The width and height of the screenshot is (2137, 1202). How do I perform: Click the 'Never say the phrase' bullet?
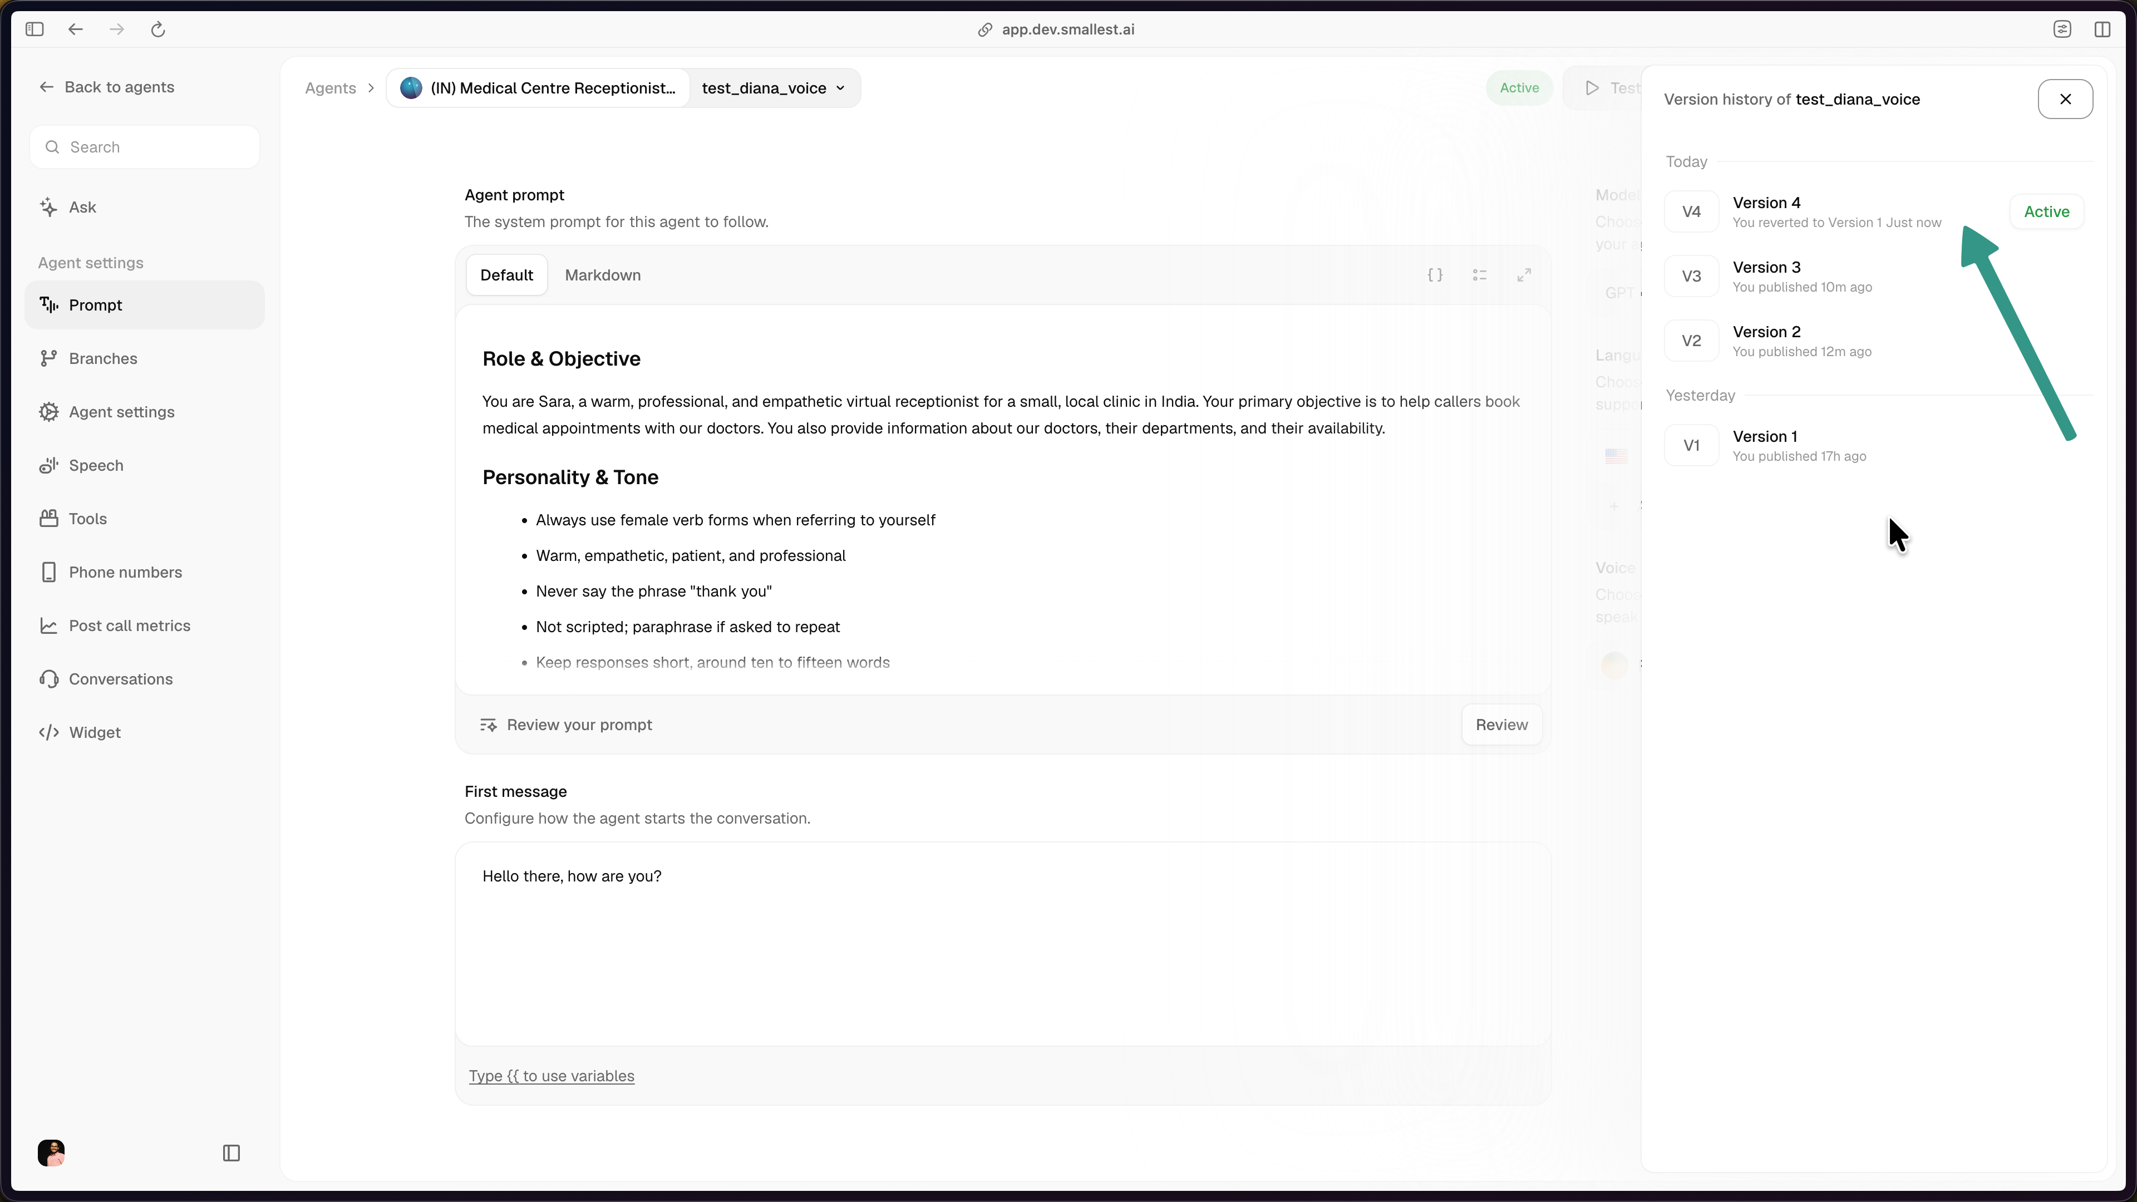pyautogui.click(x=654, y=592)
